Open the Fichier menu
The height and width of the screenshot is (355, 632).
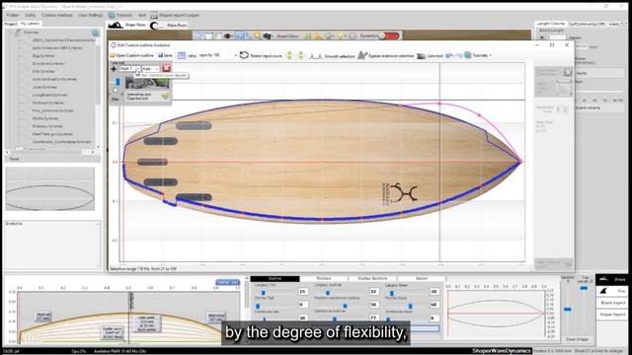(13, 15)
